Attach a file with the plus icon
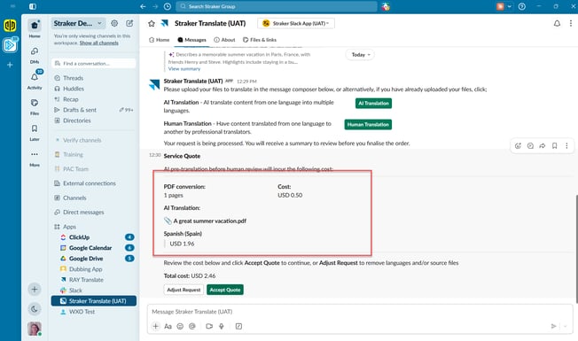 (x=155, y=326)
